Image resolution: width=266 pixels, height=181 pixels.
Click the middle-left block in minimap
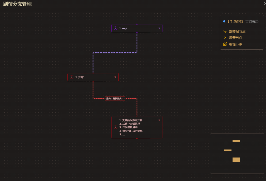[x=228, y=150]
